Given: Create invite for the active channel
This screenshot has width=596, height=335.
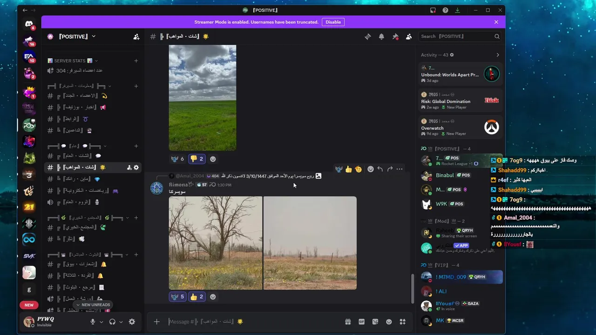Looking at the screenshot, I should click(129, 167).
